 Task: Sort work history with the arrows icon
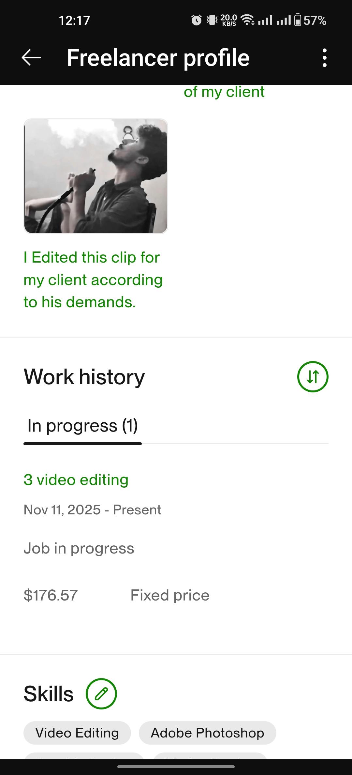coord(313,377)
